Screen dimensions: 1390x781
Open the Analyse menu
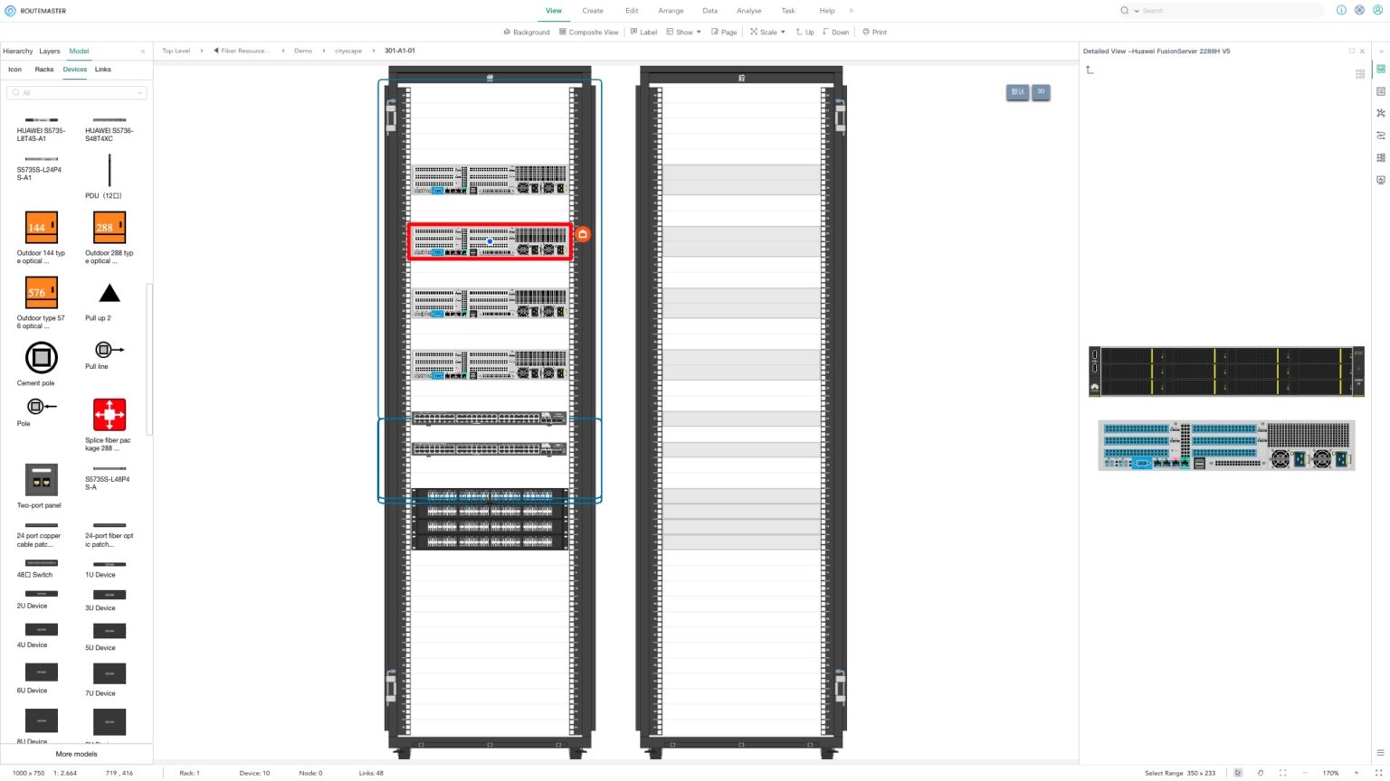pyautogui.click(x=748, y=10)
